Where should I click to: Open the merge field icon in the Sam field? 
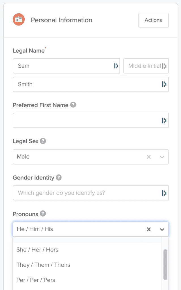(117, 66)
